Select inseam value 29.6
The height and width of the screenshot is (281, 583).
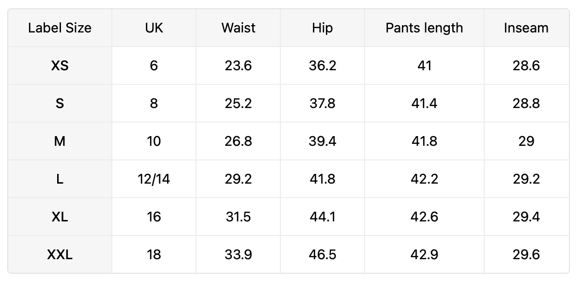[526, 254]
